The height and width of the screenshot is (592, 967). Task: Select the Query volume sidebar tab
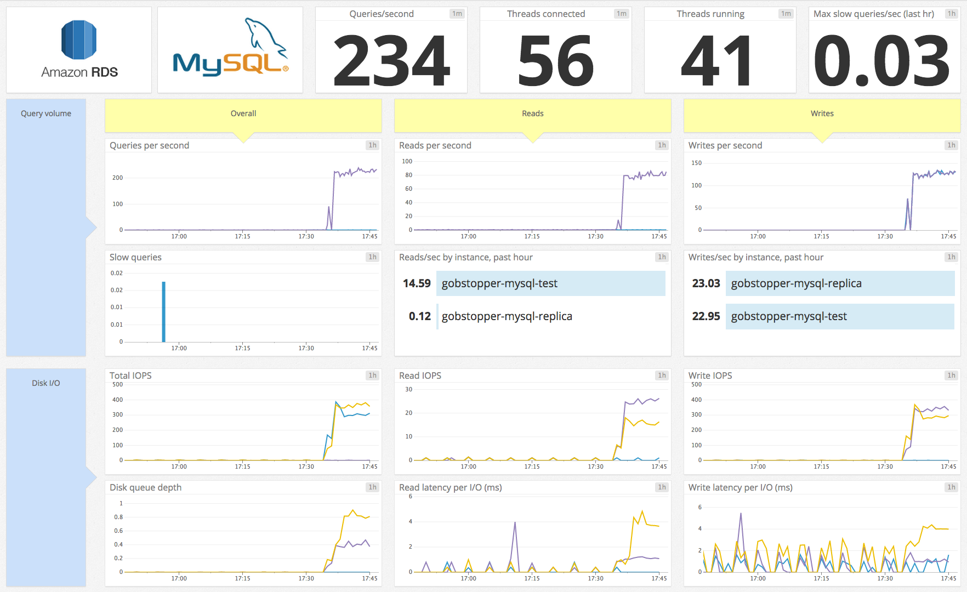click(45, 113)
